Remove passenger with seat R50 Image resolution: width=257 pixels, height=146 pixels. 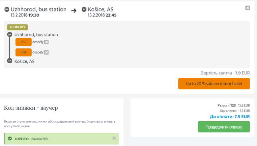[46, 42]
